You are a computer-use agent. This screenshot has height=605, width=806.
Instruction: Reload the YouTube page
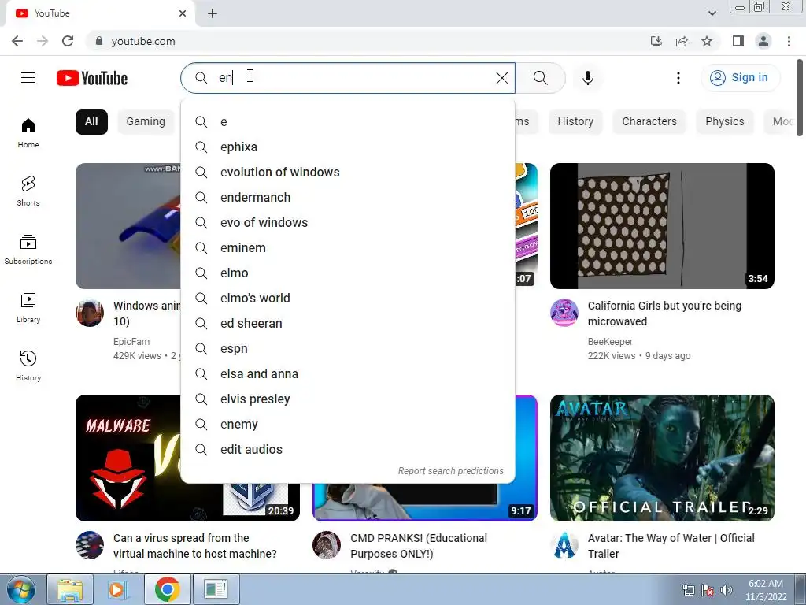click(68, 41)
